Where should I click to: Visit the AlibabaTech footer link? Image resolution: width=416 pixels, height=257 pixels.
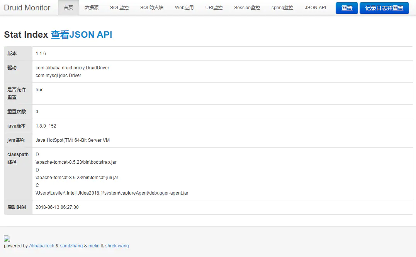point(42,245)
